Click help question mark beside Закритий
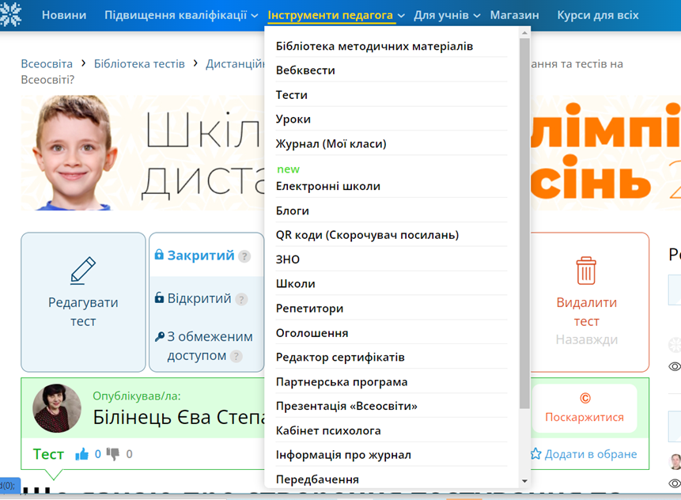This screenshot has width=681, height=500. pos(244,256)
